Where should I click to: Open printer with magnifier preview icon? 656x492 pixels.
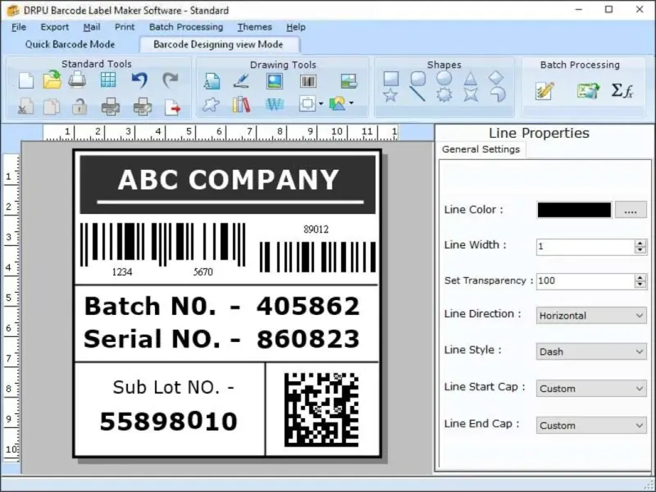(x=142, y=107)
